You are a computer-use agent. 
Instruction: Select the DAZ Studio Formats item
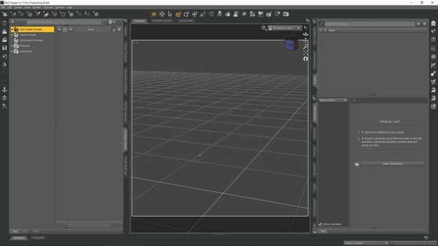pyautogui.click(x=32, y=29)
